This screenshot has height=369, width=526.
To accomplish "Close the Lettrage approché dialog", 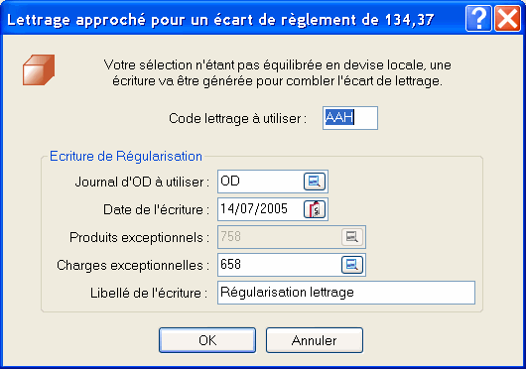I will point(507,19).
